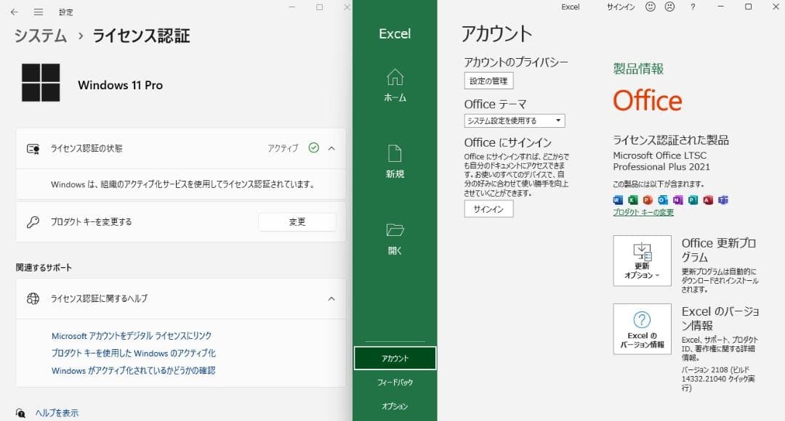Click the Word app icon
The width and height of the screenshot is (785, 421).
tap(619, 200)
